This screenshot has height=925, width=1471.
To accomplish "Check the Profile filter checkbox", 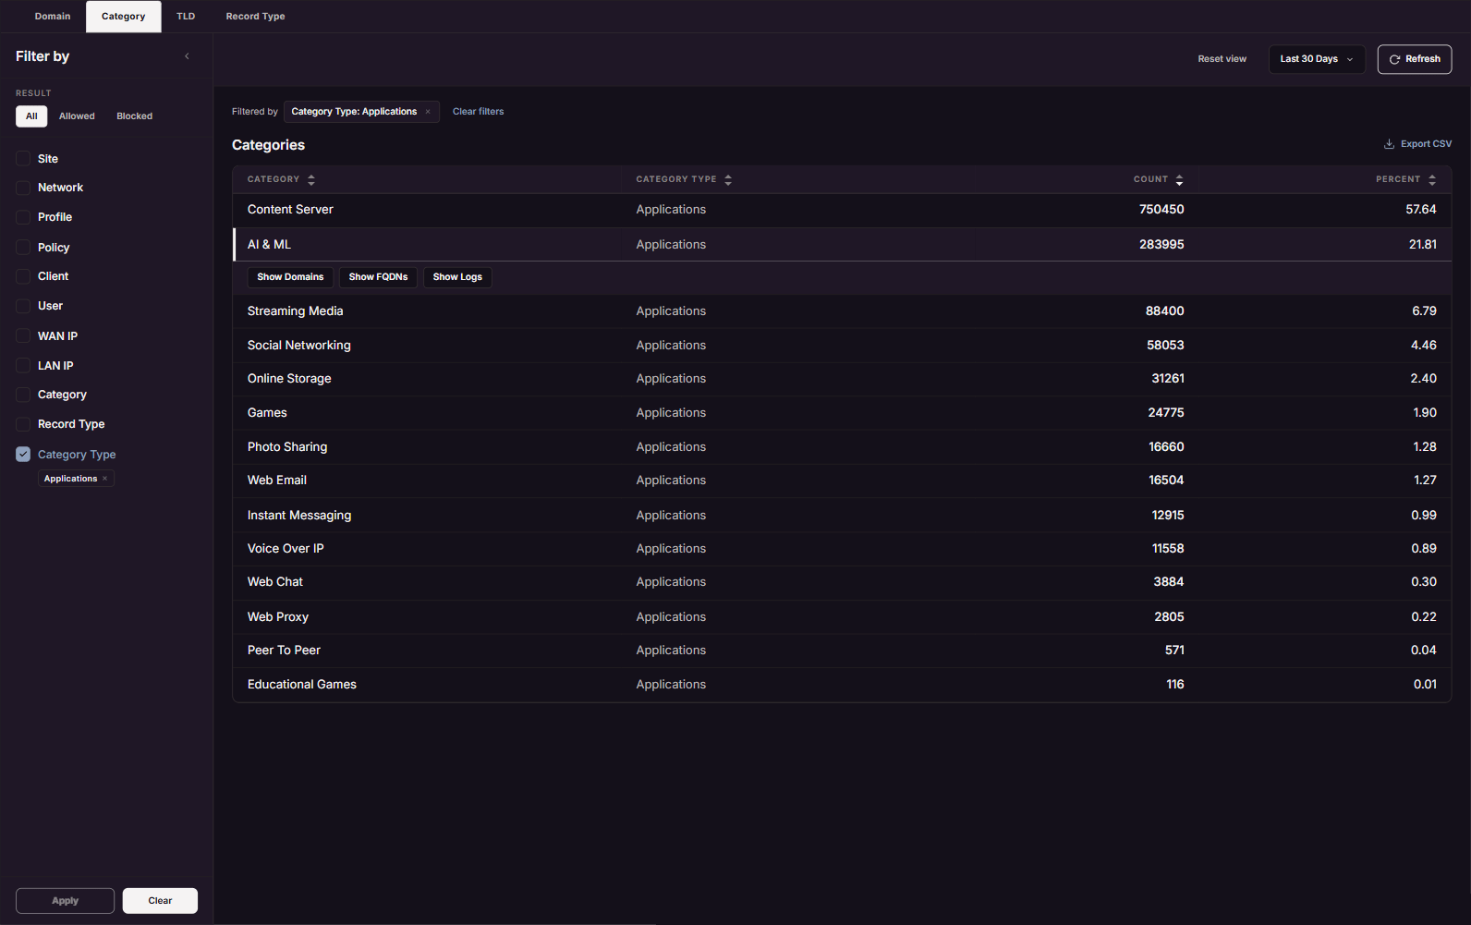I will point(23,217).
